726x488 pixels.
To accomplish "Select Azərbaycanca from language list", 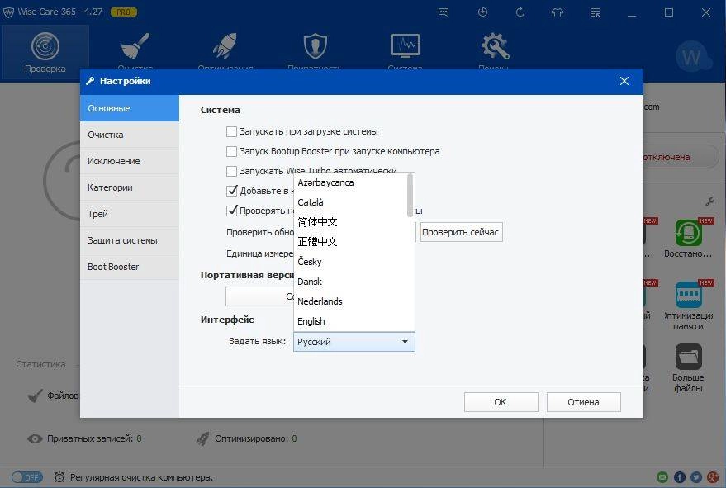I will click(351, 182).
